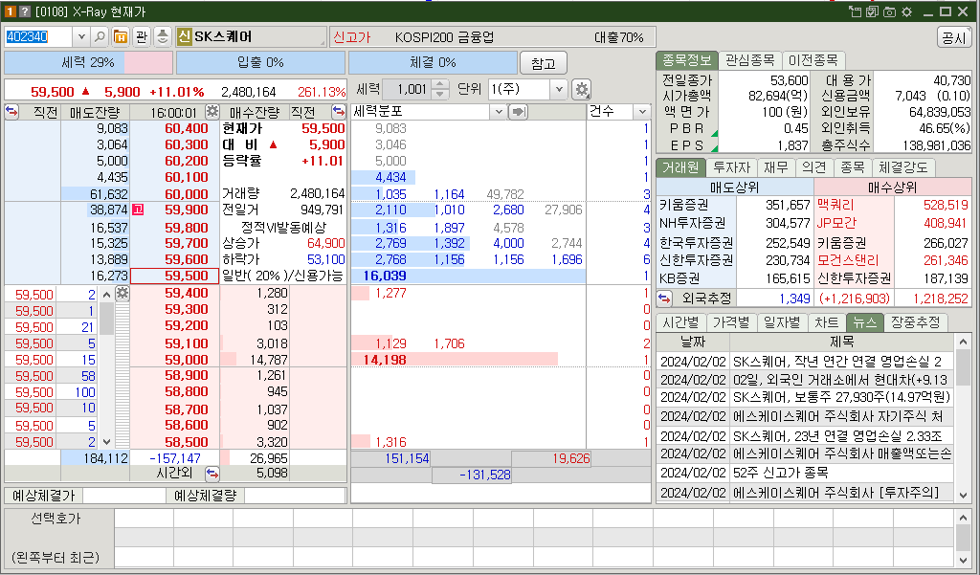
Task: Click the swap arrows icon next to 외국추정
Action: tap(662, 297)
